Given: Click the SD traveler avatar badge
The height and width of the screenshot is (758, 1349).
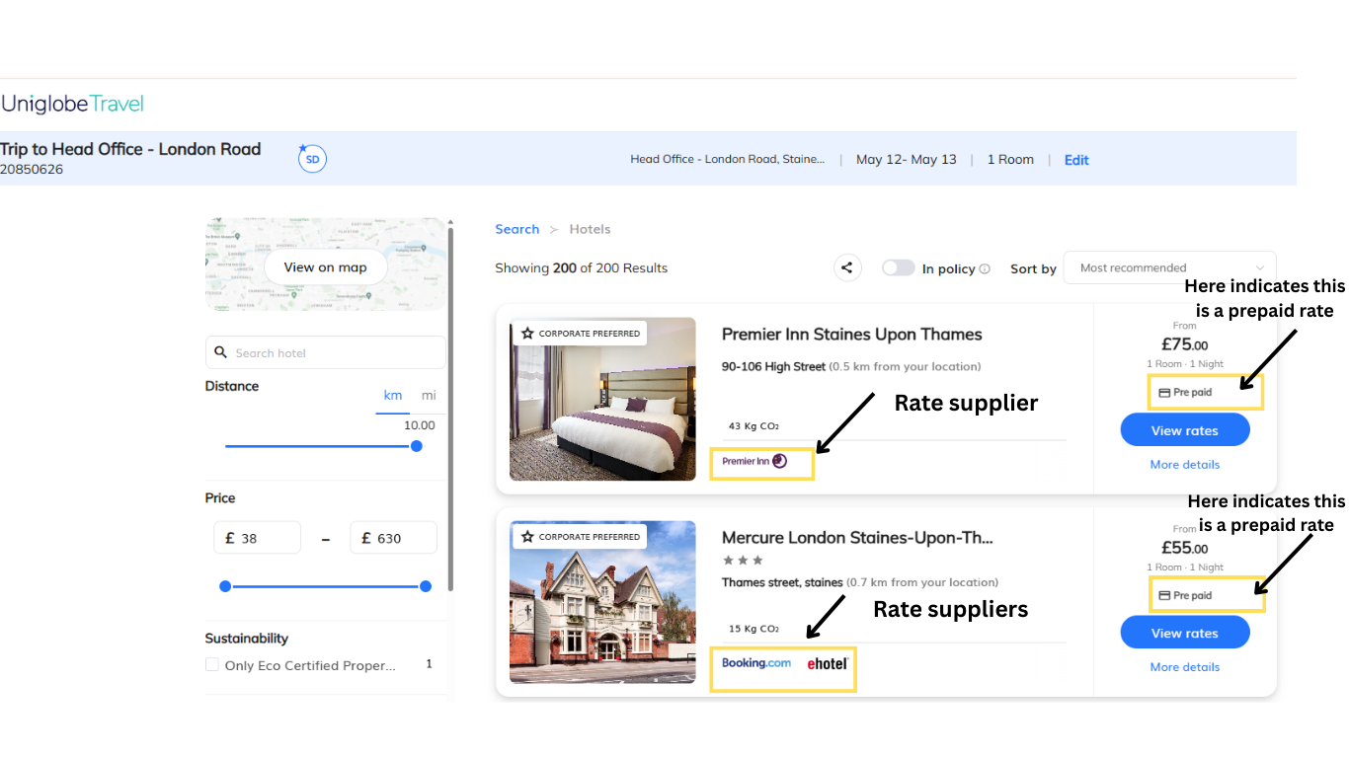Looking at the screenshot, I should tap(312, 159).
